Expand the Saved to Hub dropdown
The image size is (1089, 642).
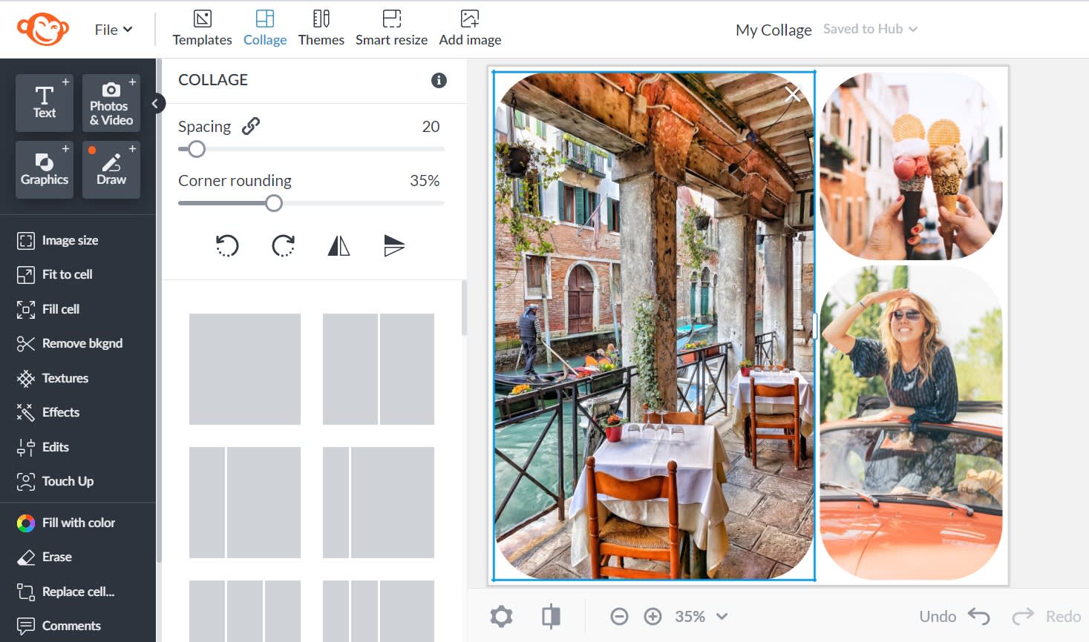coord(870,29)
